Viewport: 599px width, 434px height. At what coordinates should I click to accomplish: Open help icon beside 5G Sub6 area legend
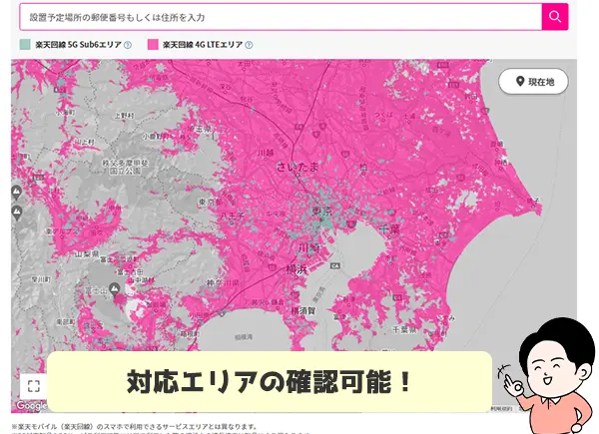(127, 46)
